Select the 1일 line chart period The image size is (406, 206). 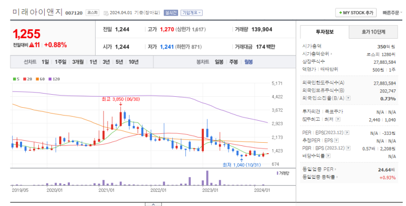click(x=45, y=62)
